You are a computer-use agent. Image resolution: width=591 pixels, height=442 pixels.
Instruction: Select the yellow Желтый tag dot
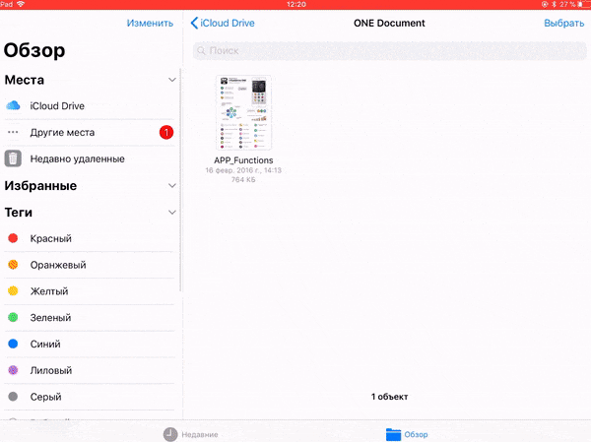(13, 291)
